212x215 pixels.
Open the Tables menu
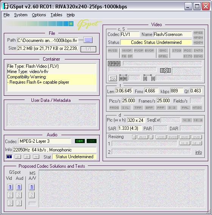click(x=56, y=15)
